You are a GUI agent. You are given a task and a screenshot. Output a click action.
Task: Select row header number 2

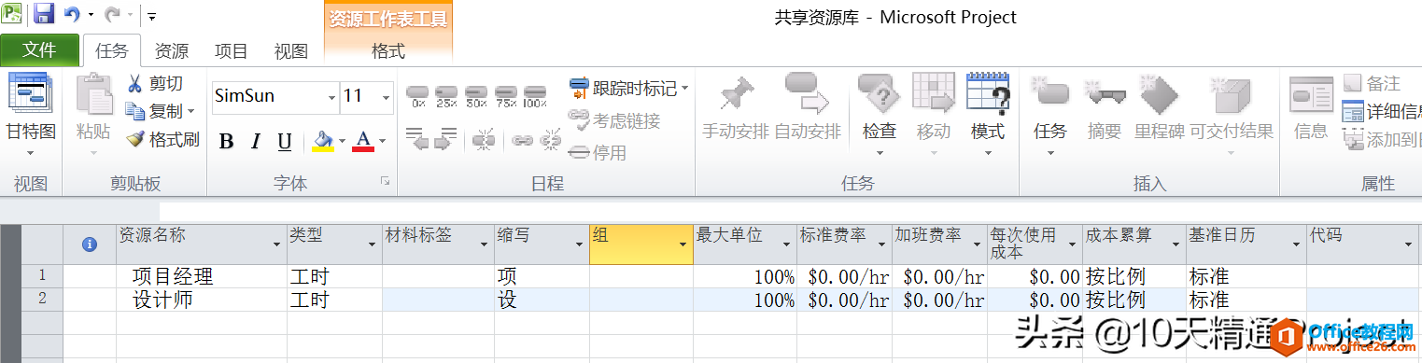tap(42, 300)
